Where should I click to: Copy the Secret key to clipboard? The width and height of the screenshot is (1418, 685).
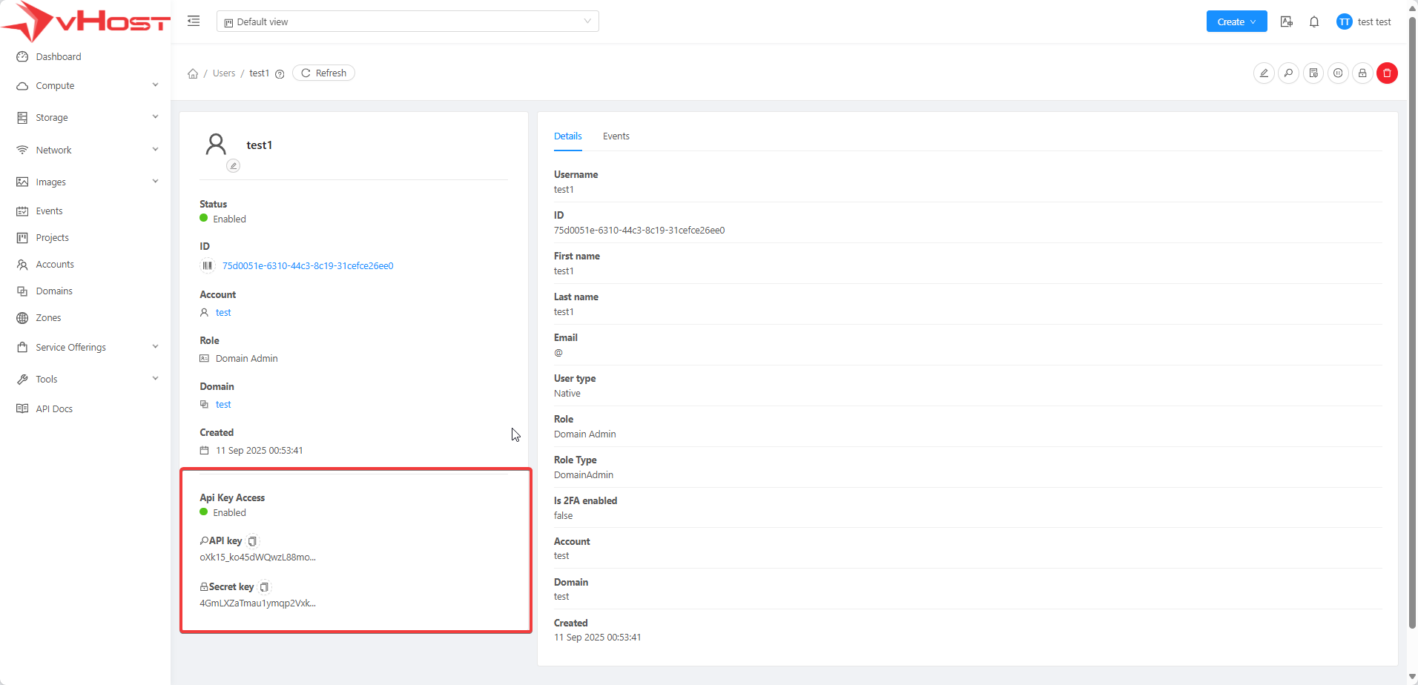pyautogui.click(x=264, y=587)
